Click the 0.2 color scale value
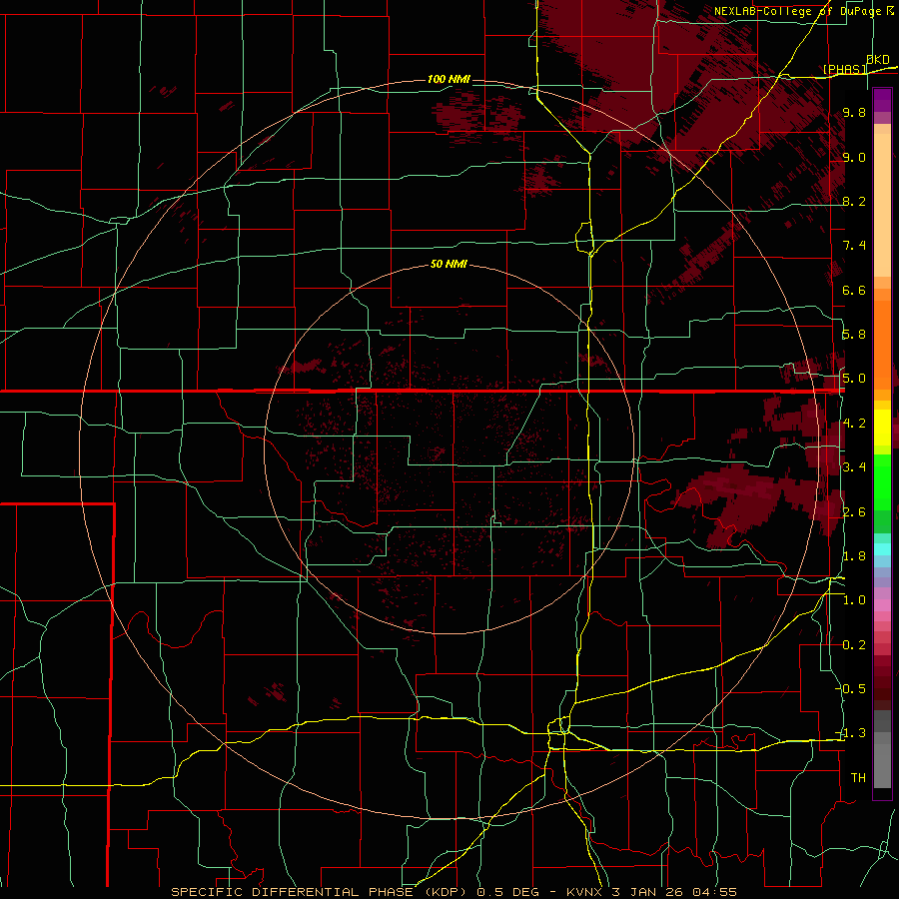This screenshot has height=899, width=899. click(x=854, y=645)
